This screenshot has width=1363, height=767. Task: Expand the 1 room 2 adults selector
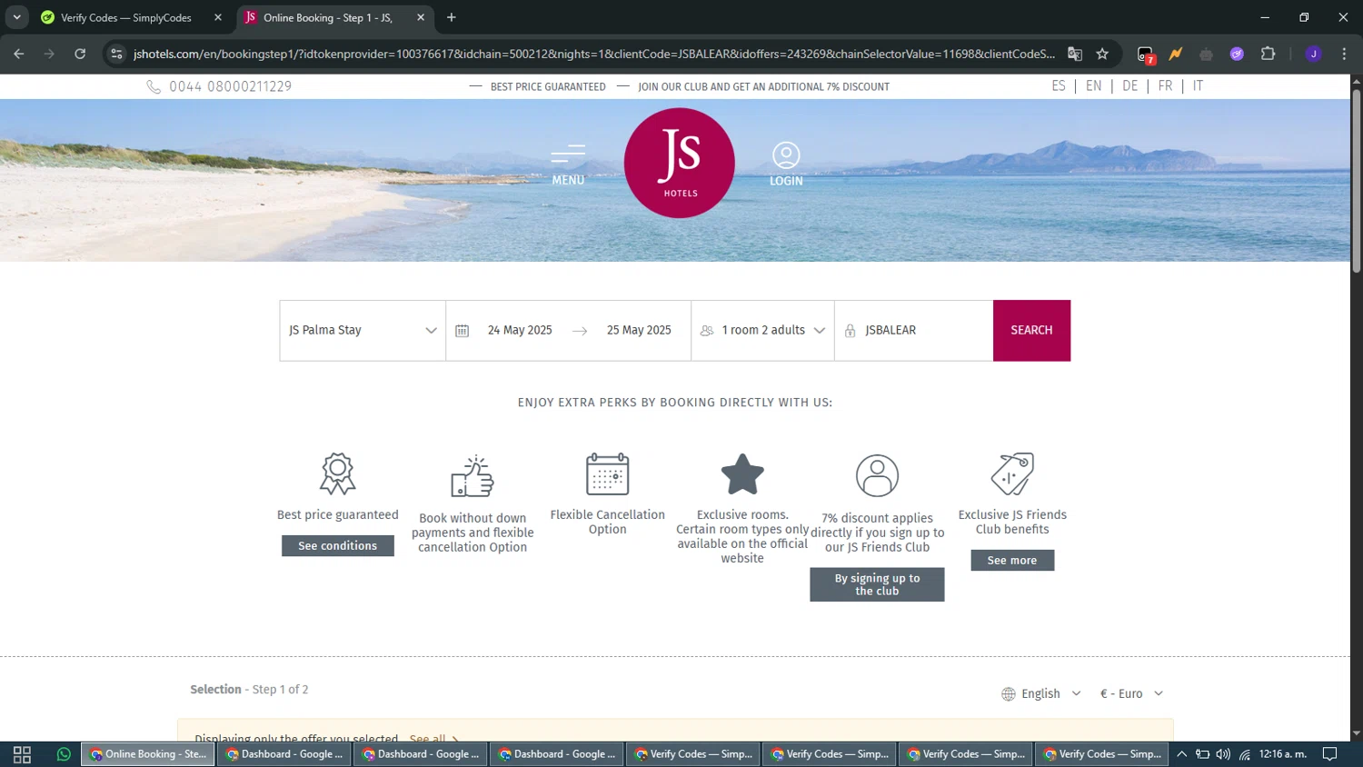coord(762,331)
